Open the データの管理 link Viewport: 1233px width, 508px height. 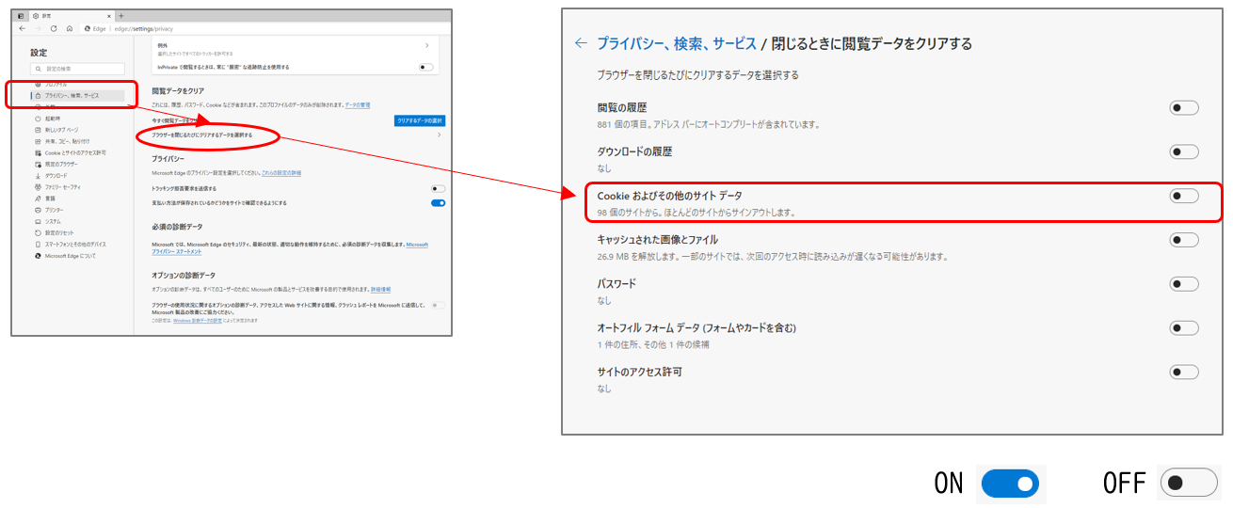coord(358,105)
